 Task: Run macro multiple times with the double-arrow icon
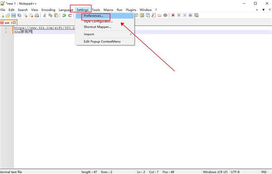[190, 15]
